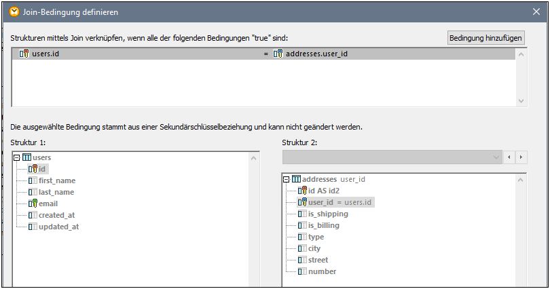This screenshot has height=289, width=550.
Task: Click the column icon next to first_name
Action: pos(33,180)
